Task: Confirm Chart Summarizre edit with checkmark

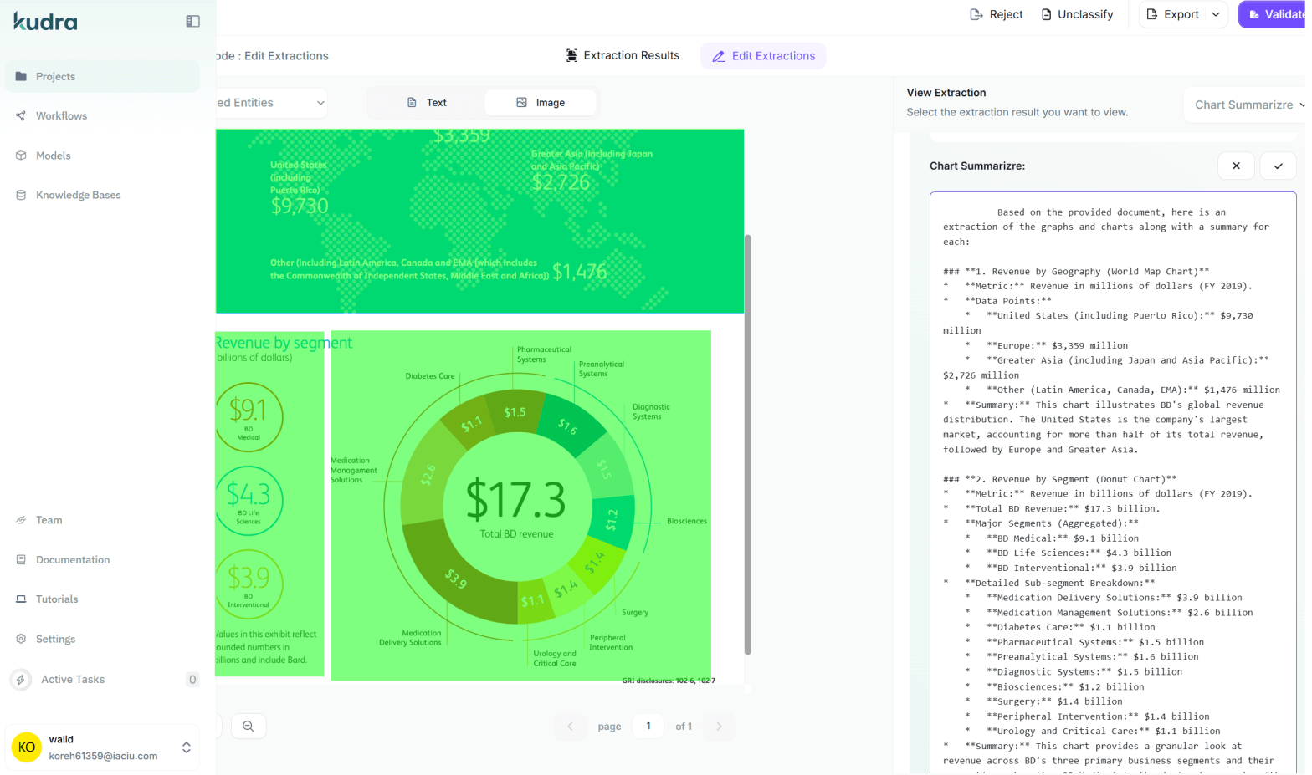Action: coord(1279,166)
